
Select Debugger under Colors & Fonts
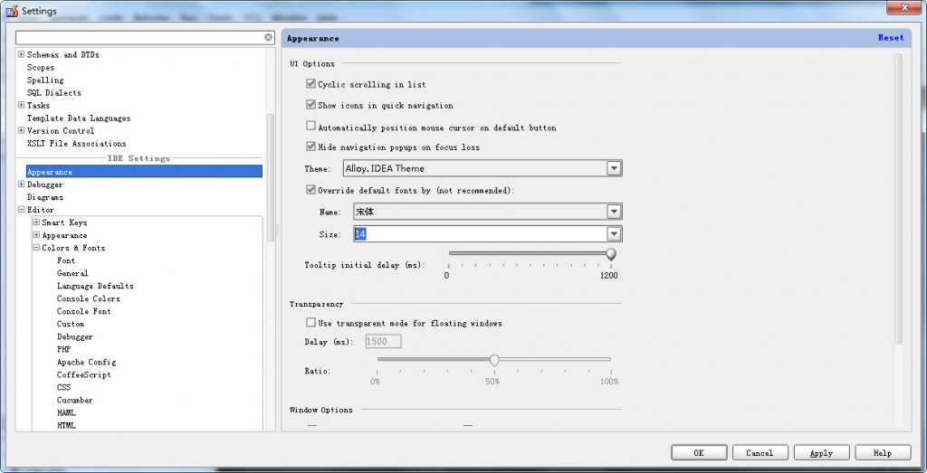75,336
